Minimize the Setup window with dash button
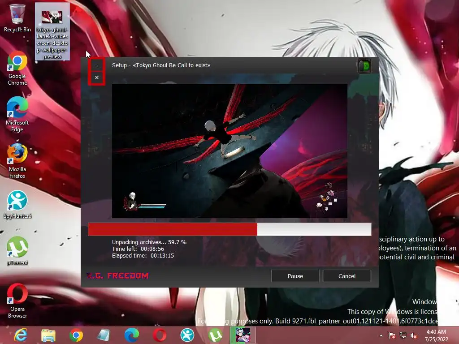The image size is (459, 344). point(97,66)
